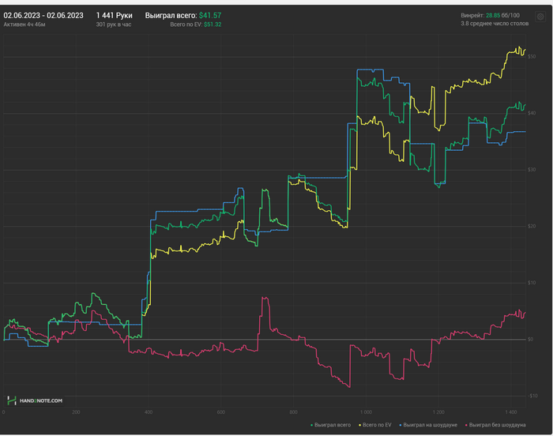Toggle the 'Выиграл на шоудауне' legend series

(428, 425)
